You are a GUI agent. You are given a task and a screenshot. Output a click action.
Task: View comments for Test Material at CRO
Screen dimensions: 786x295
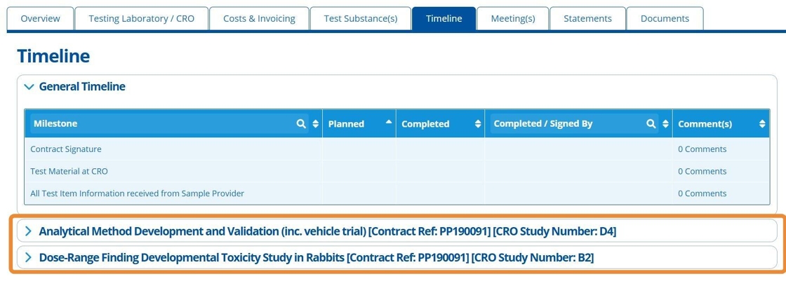[702, 171]
